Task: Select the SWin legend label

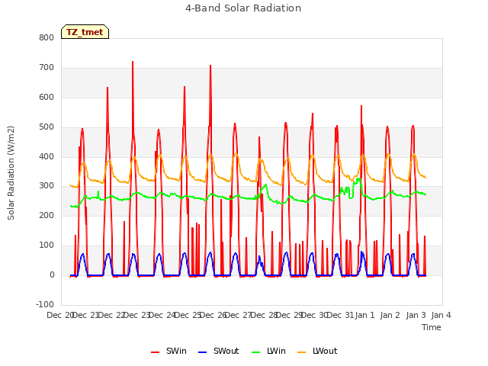Action: [176, 351]
